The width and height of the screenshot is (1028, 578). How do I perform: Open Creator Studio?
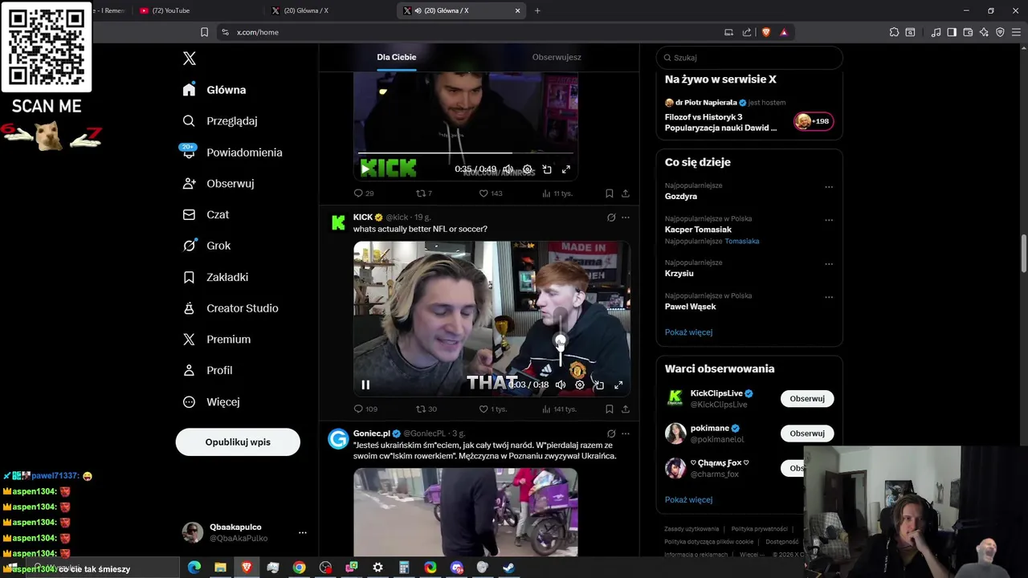(230, 308)
